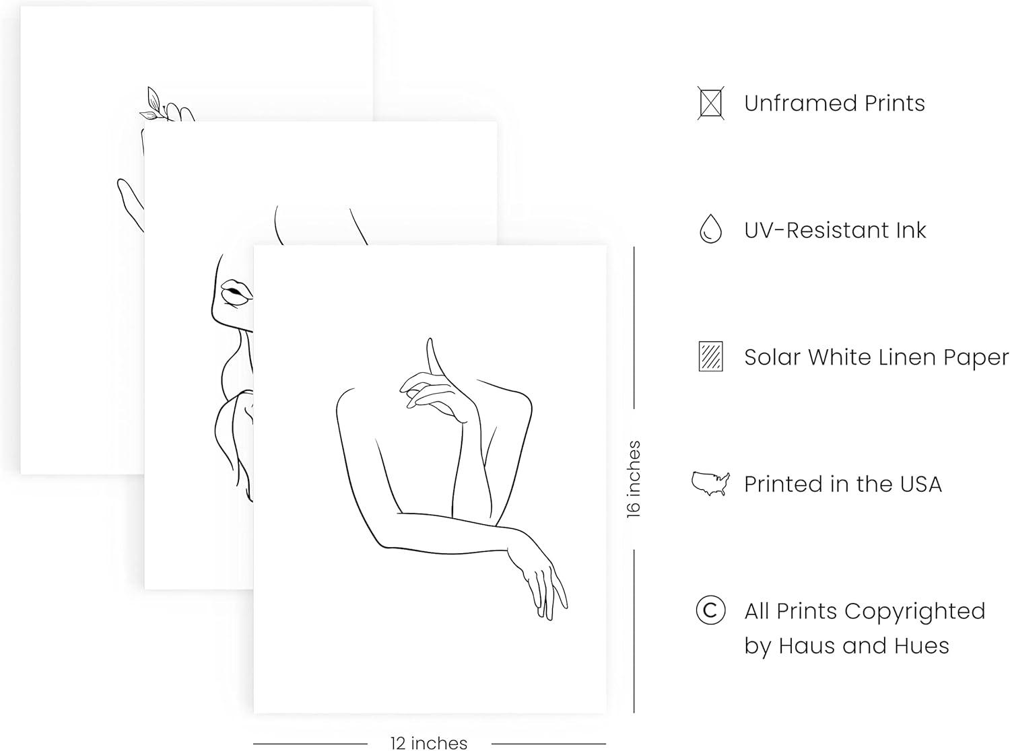Click the copyright symbol icon
Viewport: 1010px width, 751px height.
tap(710, 610)
